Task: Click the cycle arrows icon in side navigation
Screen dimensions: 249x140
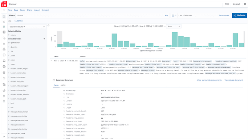Action: (x=4, y=78)
